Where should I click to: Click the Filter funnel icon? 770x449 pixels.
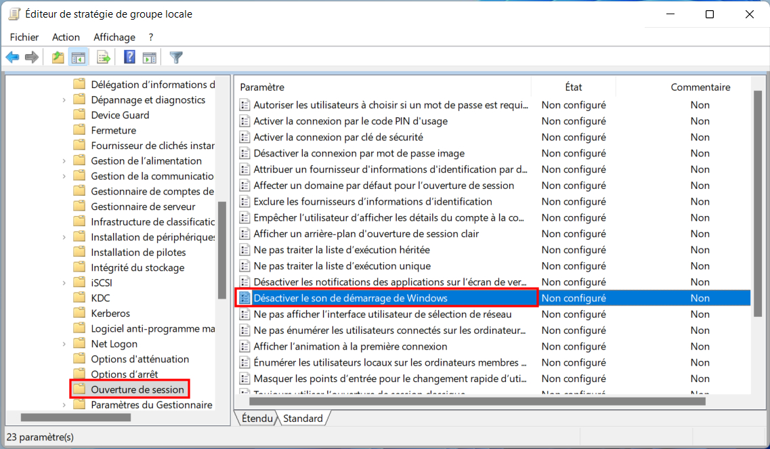click(x=176, y=58)
